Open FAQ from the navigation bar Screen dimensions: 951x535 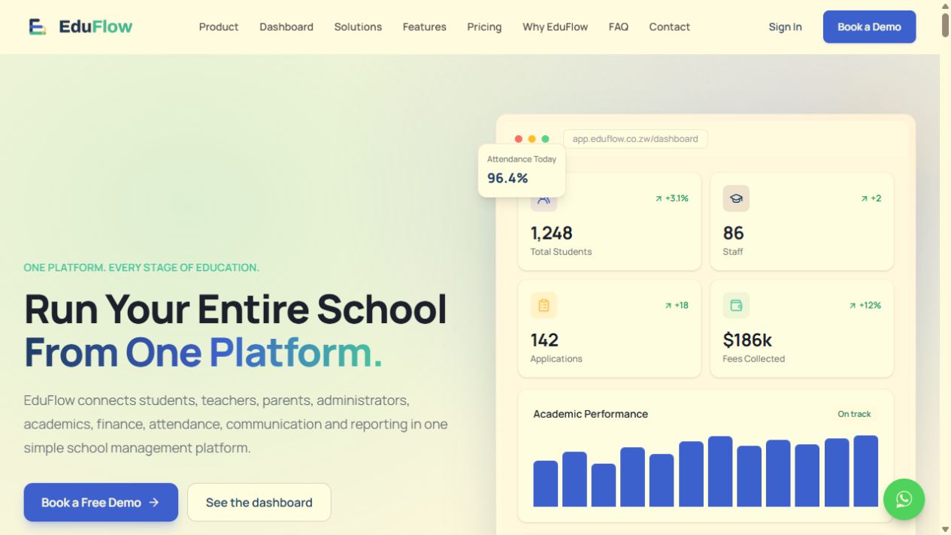(x=618, y=27)
